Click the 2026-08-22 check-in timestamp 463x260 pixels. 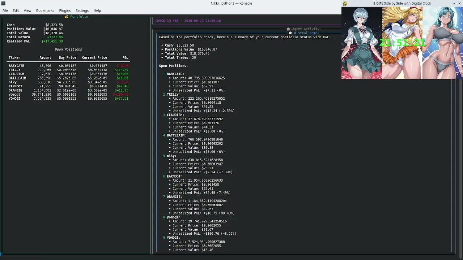pos(203,21)
